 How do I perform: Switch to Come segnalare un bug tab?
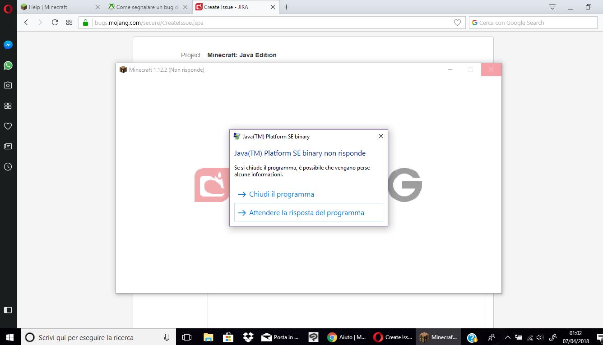click(148, 7)
